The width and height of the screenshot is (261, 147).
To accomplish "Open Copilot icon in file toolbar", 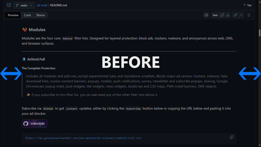I will click(x=206, y=15).
